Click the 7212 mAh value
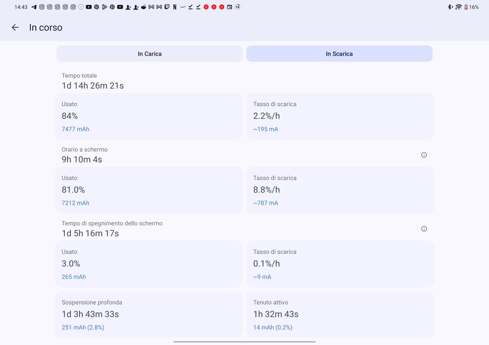Screen dimensions: 489x345 [75, 203]
